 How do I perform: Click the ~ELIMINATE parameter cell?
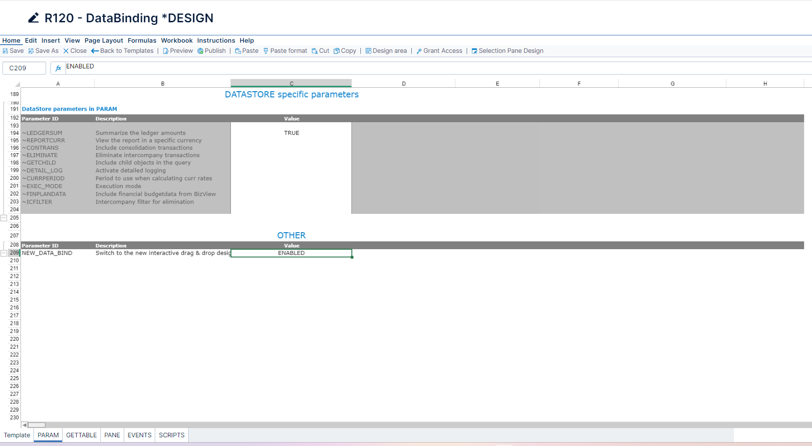(58, 156)
